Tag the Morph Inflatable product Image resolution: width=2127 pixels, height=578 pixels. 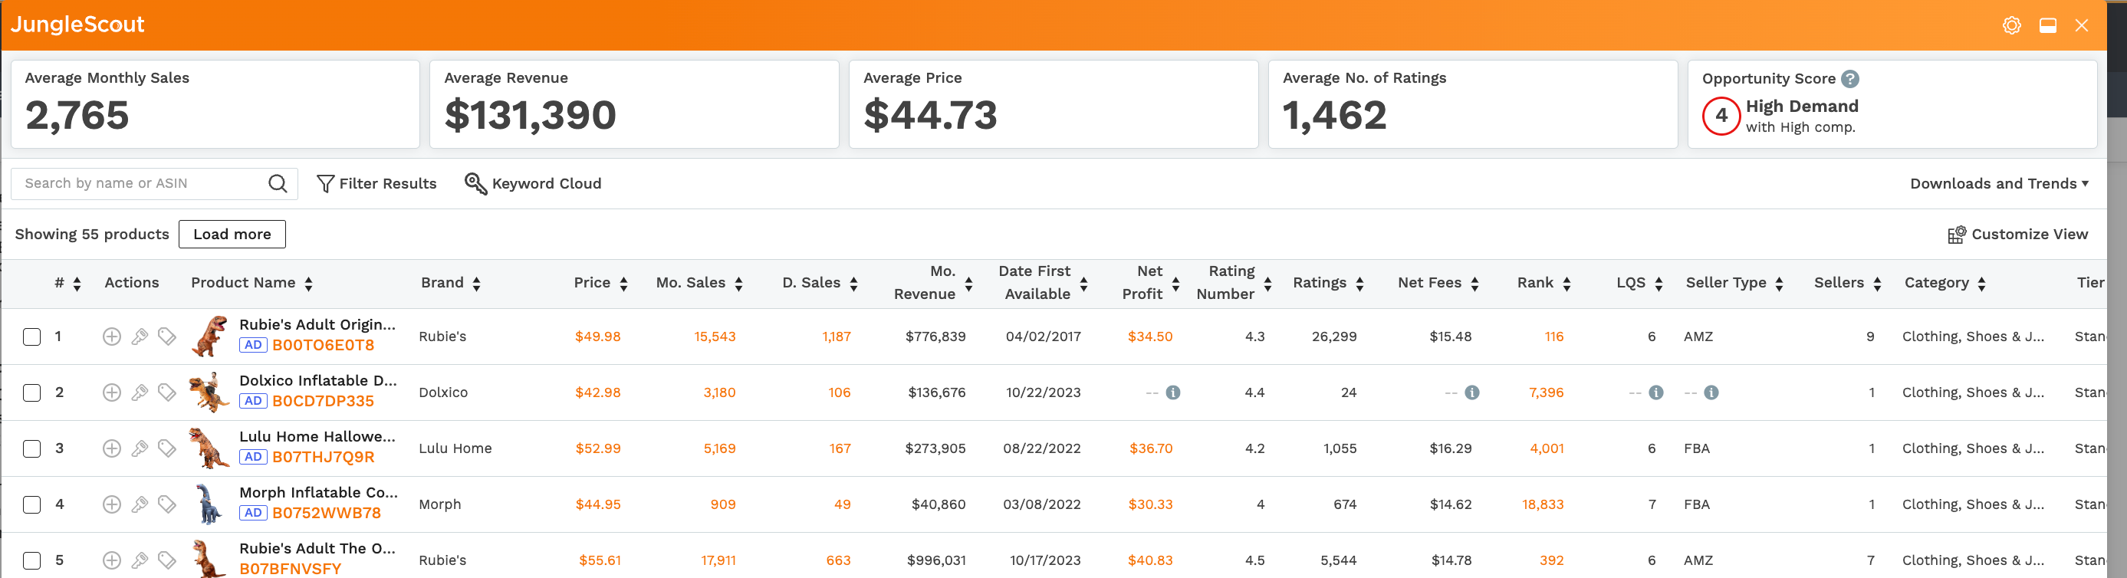point(167,504)
